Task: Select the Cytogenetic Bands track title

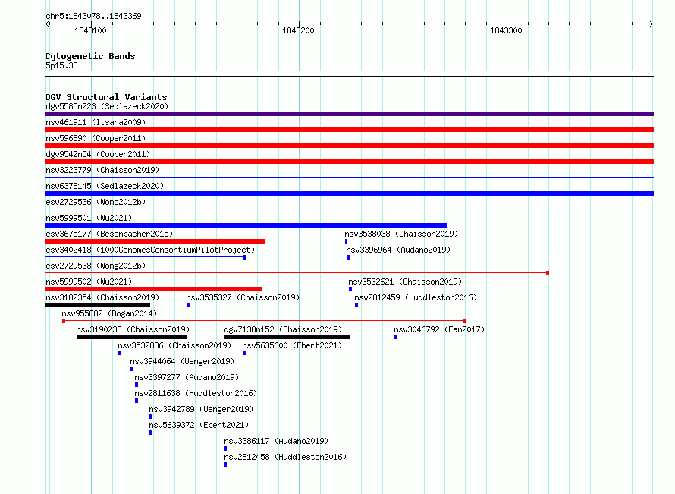Action: tap(90, 56)
